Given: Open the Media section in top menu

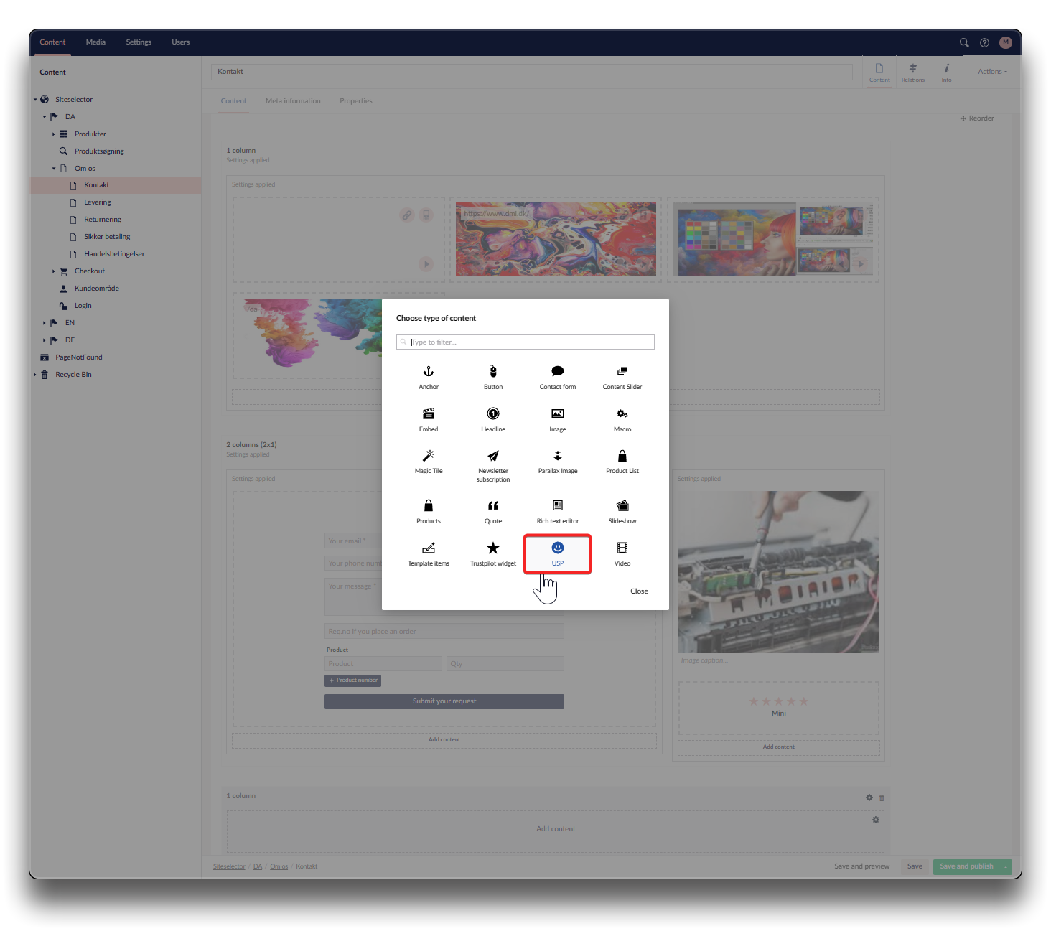Looking at the screenshot, I should pos(95,42).
